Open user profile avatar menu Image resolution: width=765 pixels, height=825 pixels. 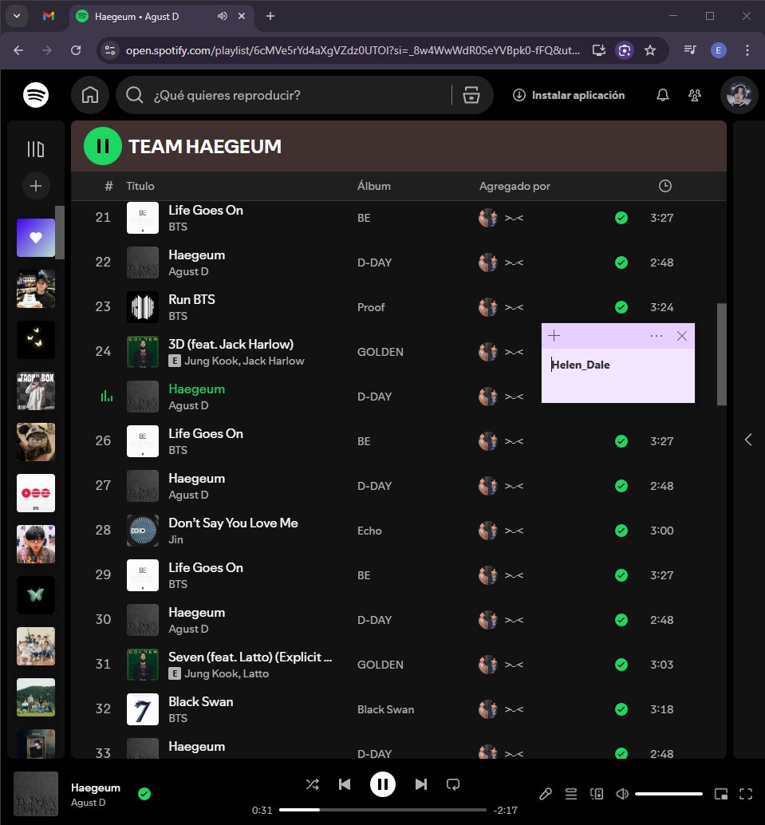tap(739, 95)
